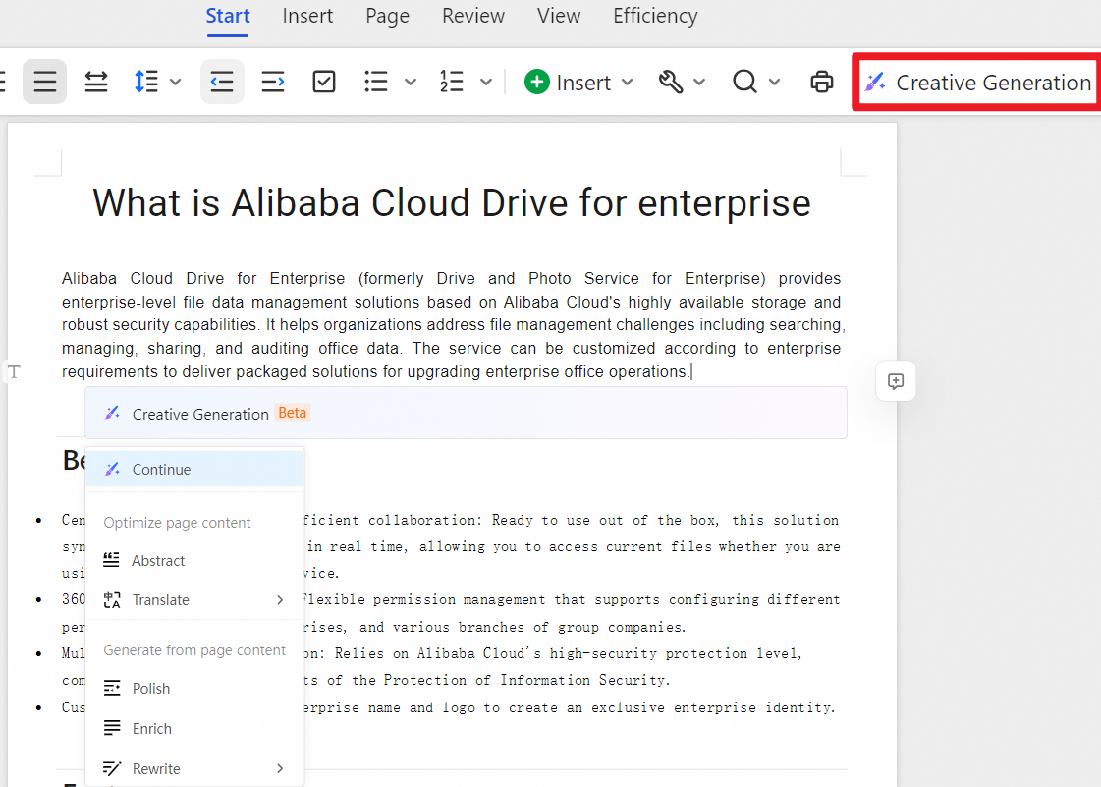Click the Creative Generation toolbar button
The image size is (1101, 787).
pyautogui.click(x=977, y=83)
